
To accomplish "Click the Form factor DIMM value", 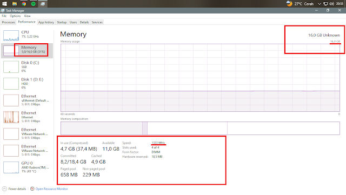I will pyautogui.click(x=156, y=152).
